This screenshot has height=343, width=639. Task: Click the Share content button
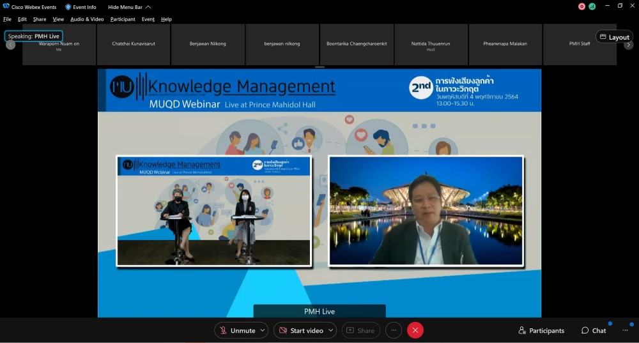click(x=360, y=330)
